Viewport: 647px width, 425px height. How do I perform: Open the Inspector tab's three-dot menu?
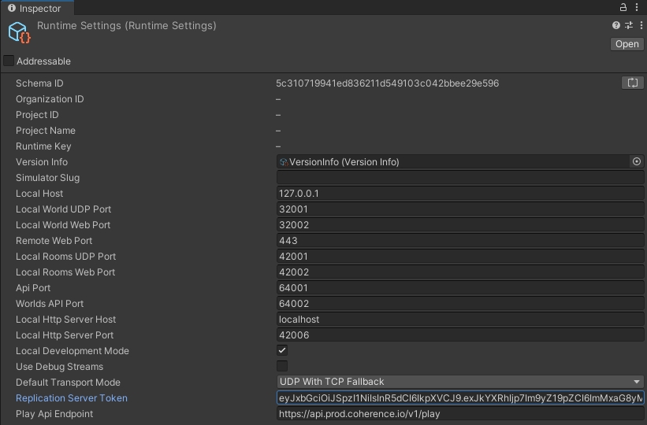[638, 8]
